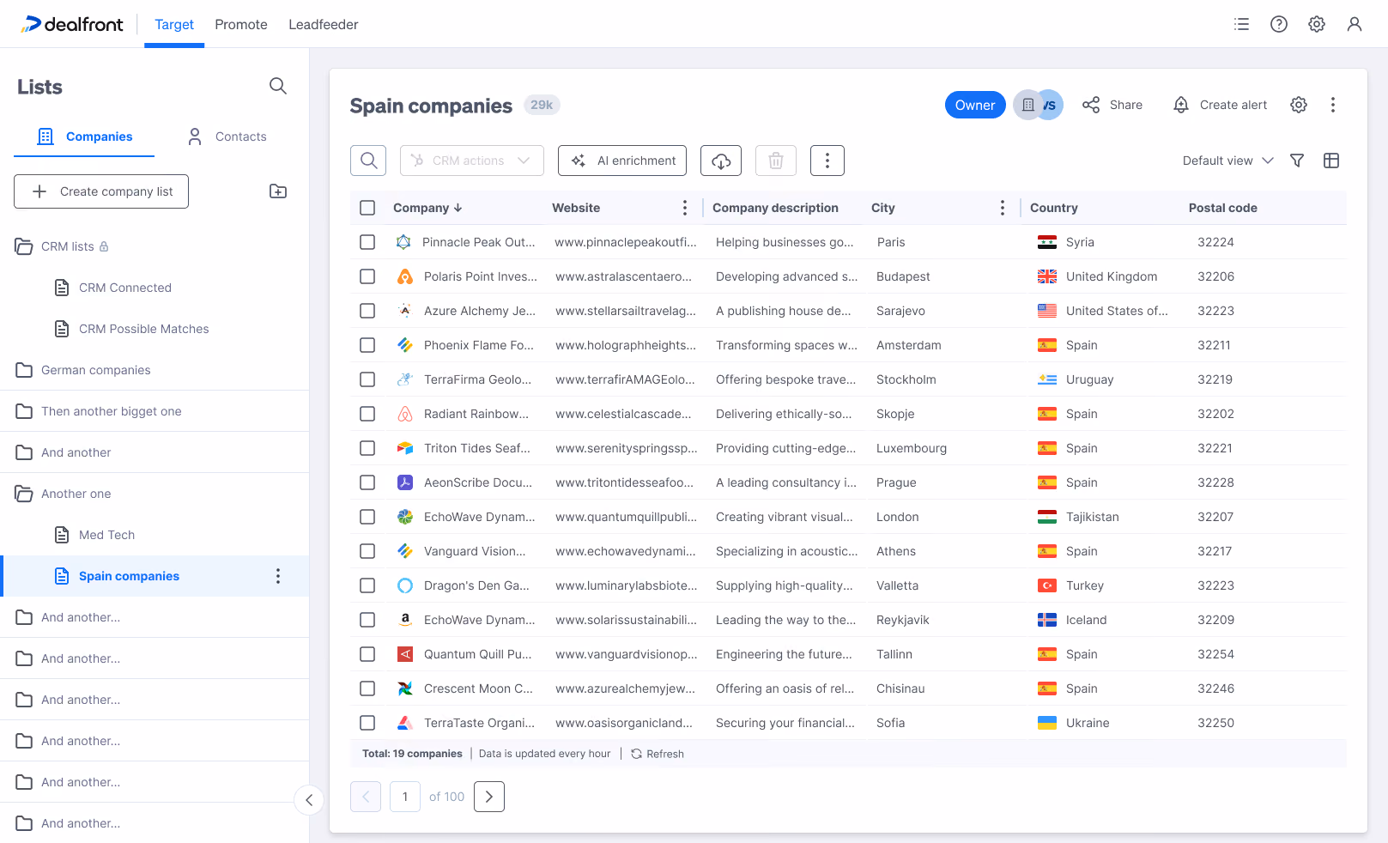The image size is (1388, 843).
Task: Open the account settings gear in top bar
Action: coord(1317,24)
